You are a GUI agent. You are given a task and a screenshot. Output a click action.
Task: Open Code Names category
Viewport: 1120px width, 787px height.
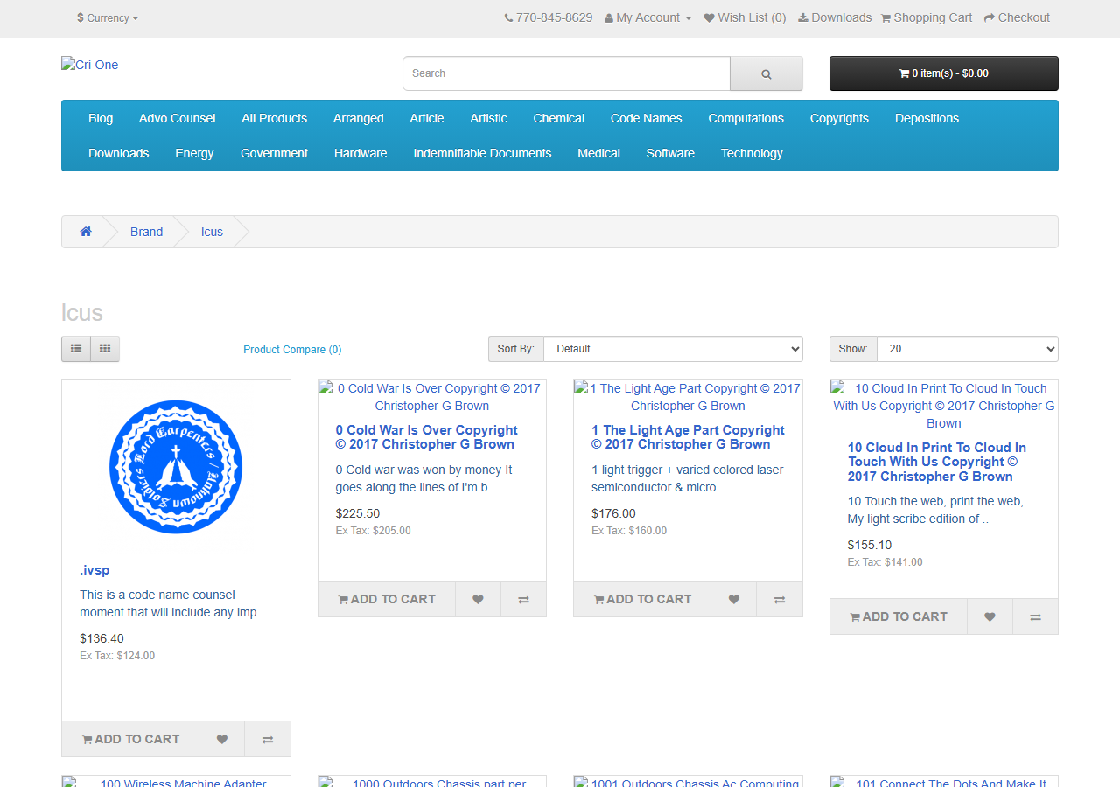(x=647, y=118)
